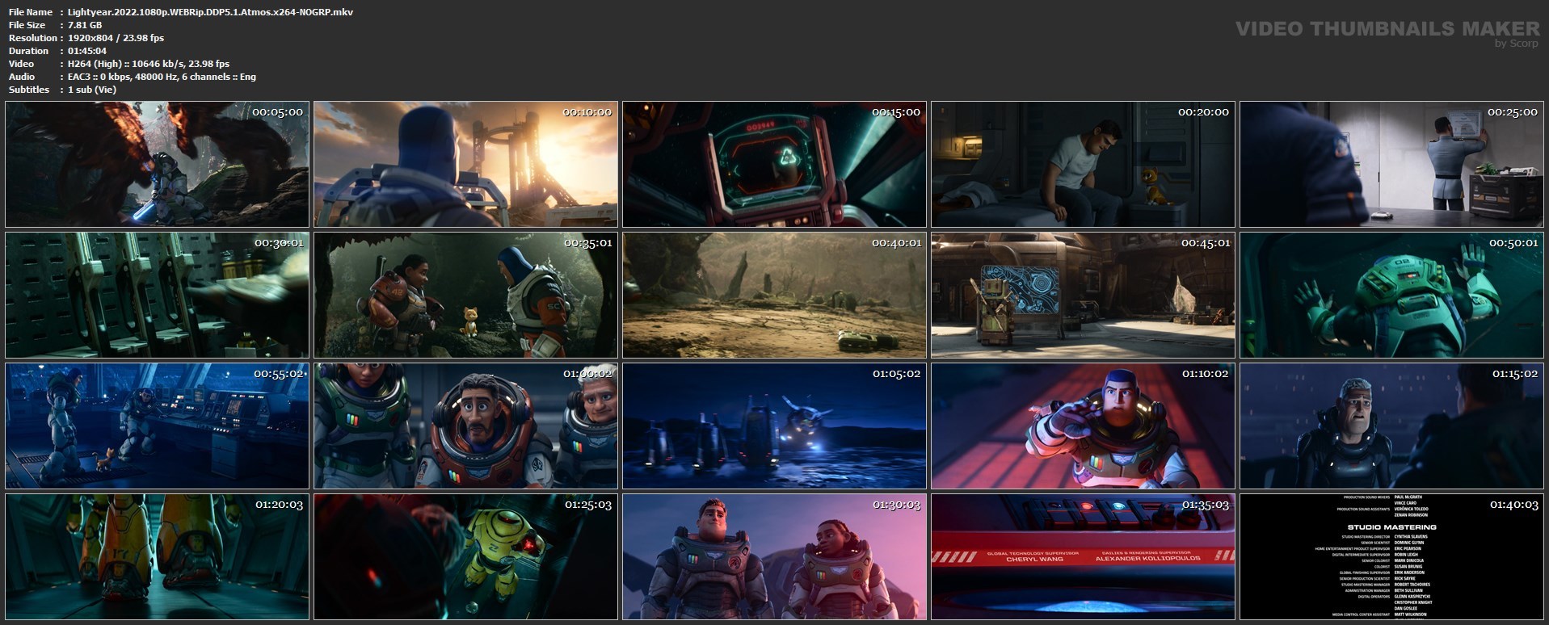1549x625 pixels.
Task: Open the frame stamped 00:30:01
Action: click(158, 296)
